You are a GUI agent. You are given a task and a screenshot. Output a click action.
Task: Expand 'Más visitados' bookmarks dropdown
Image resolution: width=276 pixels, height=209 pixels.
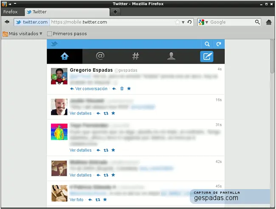(x=23, y=33)
